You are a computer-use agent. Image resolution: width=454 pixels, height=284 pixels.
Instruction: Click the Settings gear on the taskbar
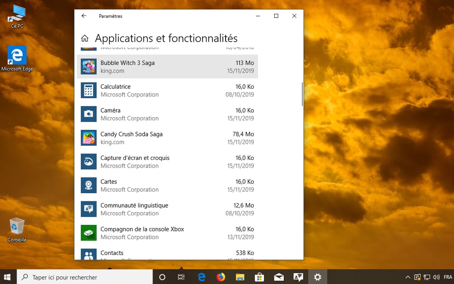[318, 277]
